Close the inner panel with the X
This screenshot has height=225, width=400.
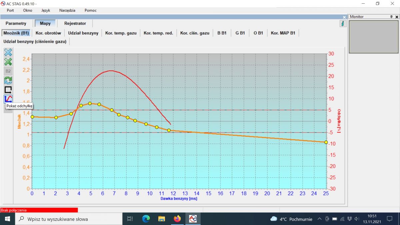tap(344, 17)
